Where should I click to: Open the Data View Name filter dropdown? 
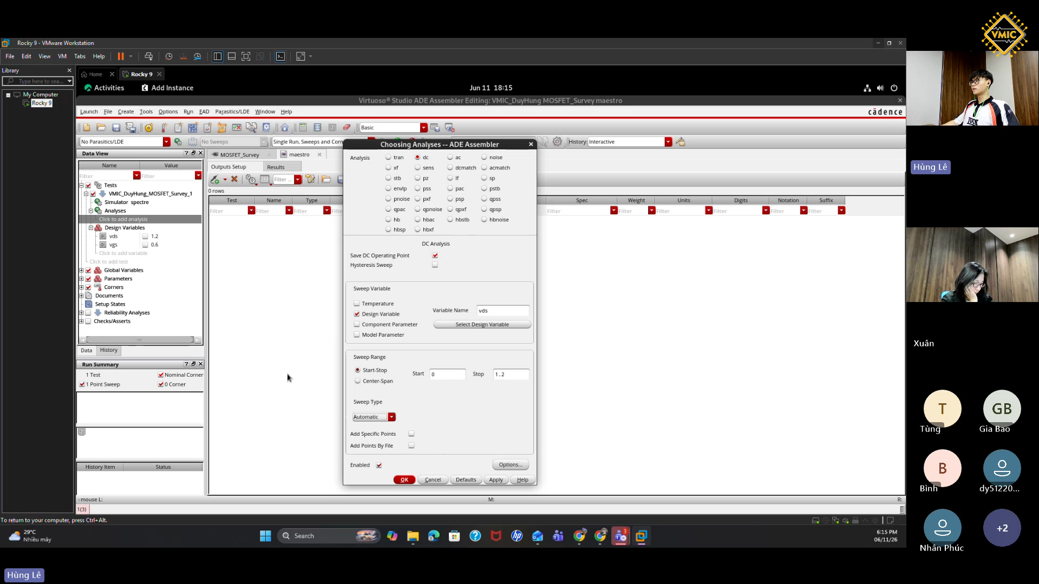pos(137,176)
